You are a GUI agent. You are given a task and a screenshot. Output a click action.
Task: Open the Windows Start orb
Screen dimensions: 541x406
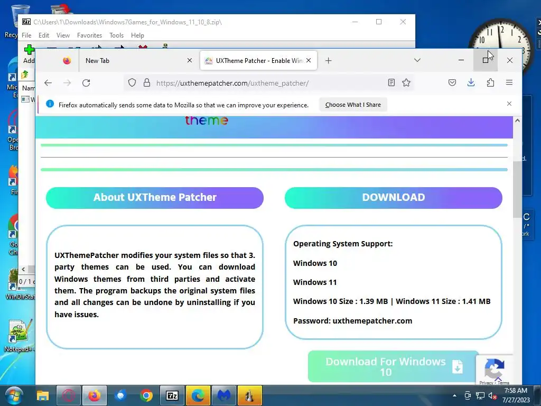(x=14, y=395)
